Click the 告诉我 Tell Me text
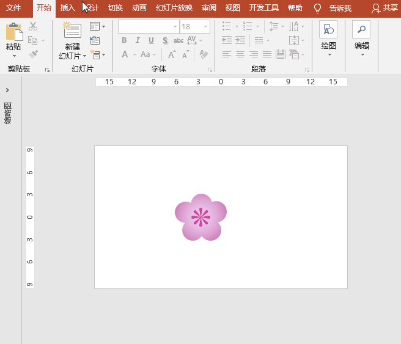 click(x=340, y=8)
